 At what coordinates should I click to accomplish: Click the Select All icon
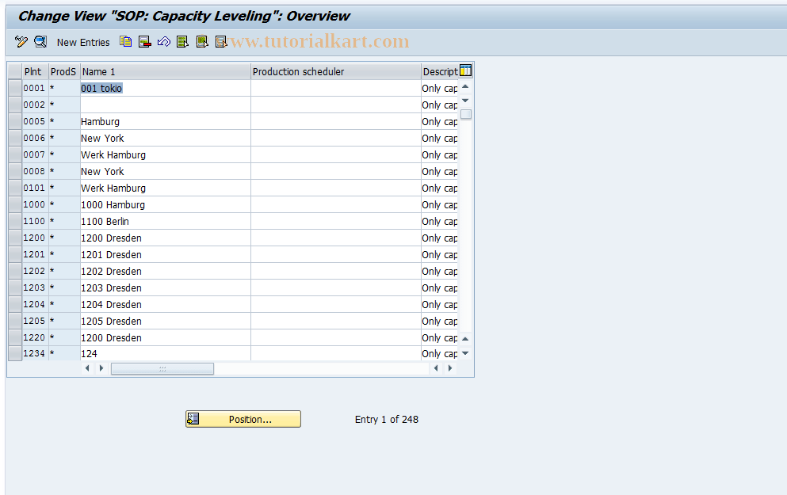[182, 42]
